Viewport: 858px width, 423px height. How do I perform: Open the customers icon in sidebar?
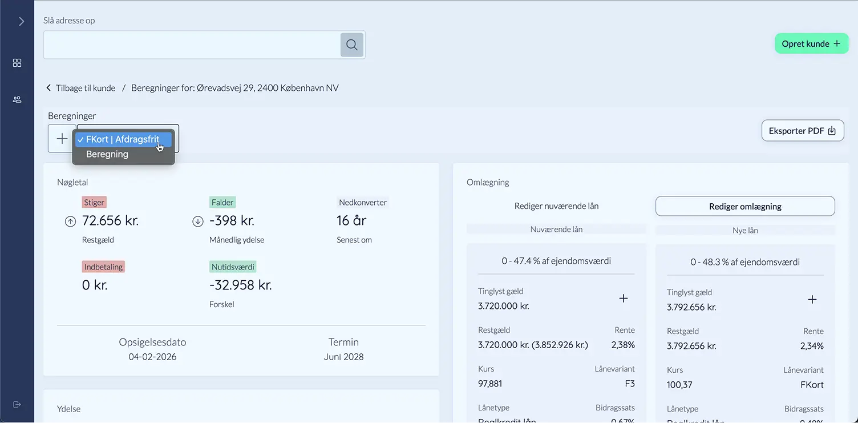tap(17, 99)
